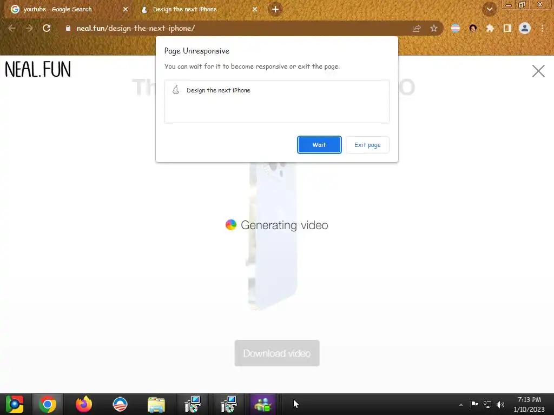This screenshot has height=415, width=554.
Task: Close the youtube - Google Search tab
Action: click(x=126, y=10)
